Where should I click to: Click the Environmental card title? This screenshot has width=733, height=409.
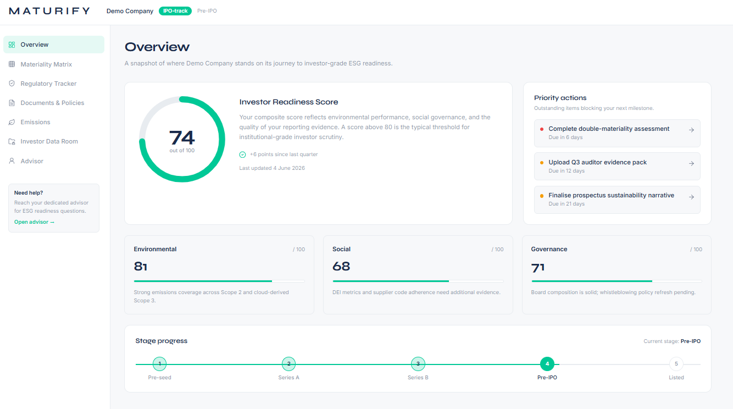[x=156, y=249]
